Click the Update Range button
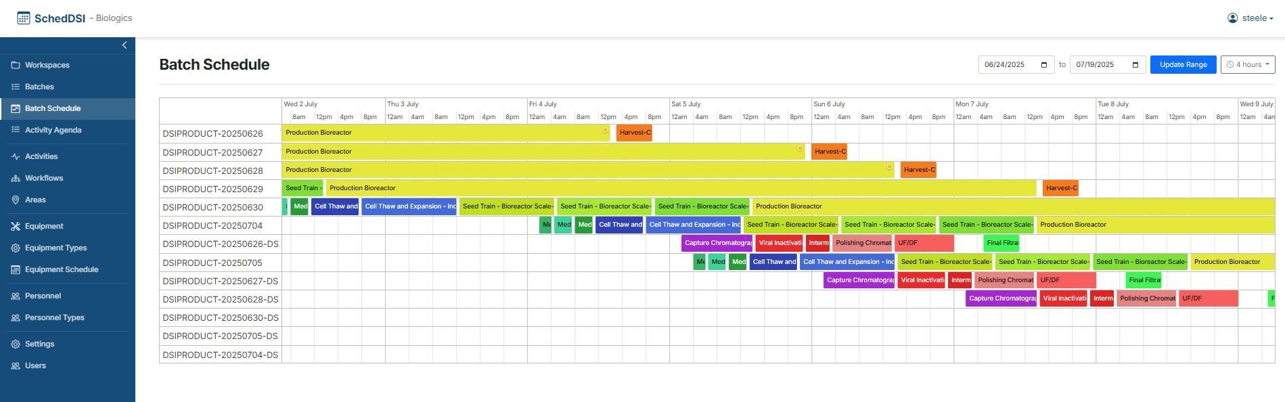 1183,65
